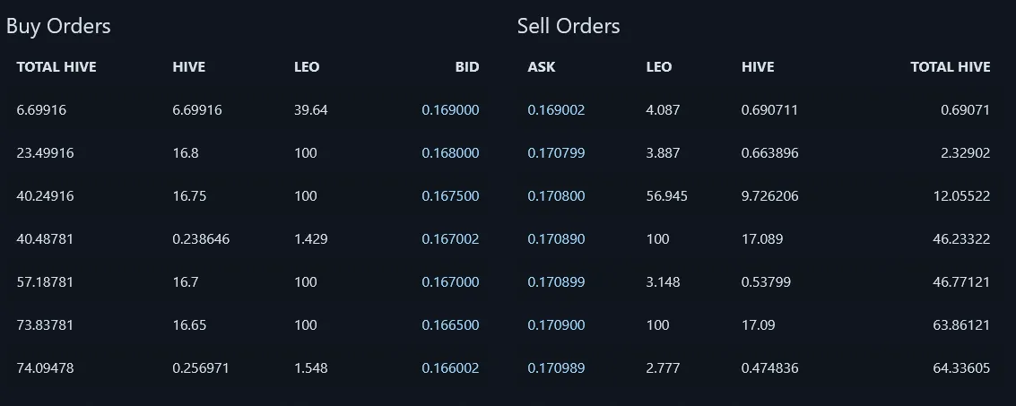1016x406 pixels.
Task: Click the 0.166500 bid price
Action: click(450, 325)
